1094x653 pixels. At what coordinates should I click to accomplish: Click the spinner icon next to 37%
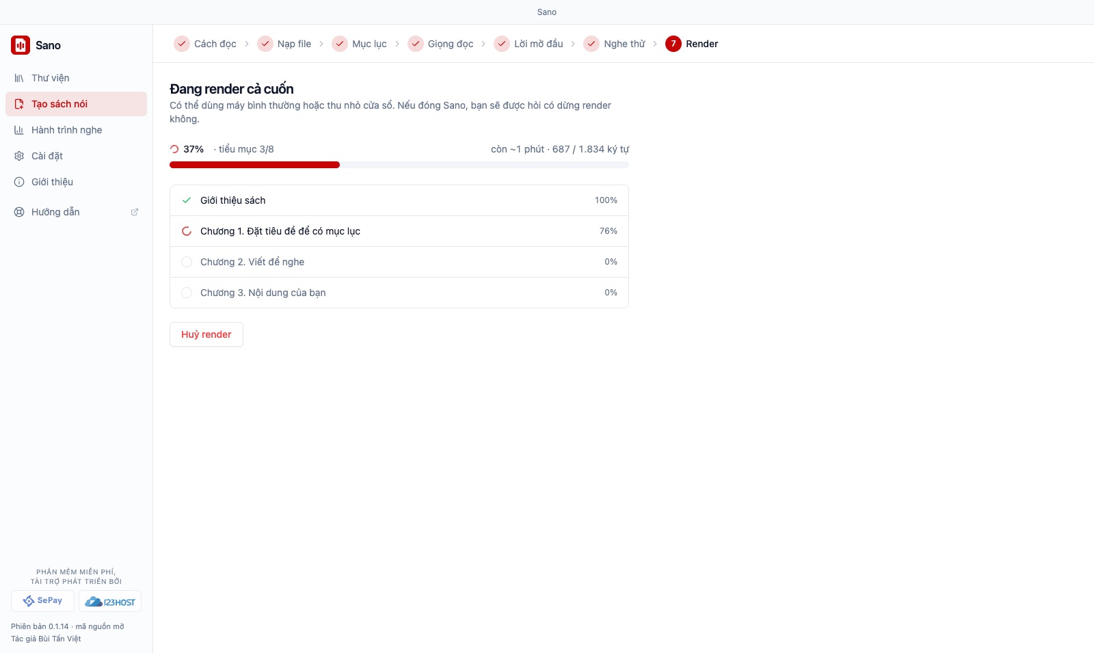[x=174, y=149]
